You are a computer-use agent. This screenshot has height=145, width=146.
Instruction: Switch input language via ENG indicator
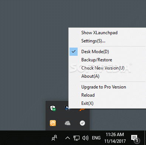[96, 138]
